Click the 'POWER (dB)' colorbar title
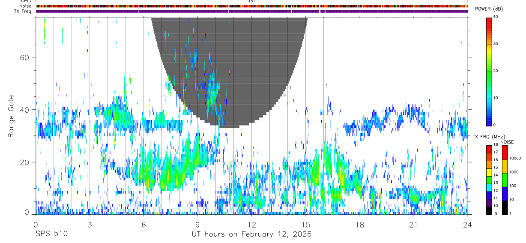Viewport: 526px width, 243px height. [489, 9]
